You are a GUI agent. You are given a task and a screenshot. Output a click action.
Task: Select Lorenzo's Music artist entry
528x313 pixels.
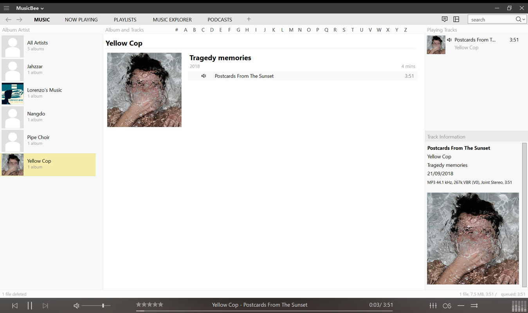(x=48, y=93)
